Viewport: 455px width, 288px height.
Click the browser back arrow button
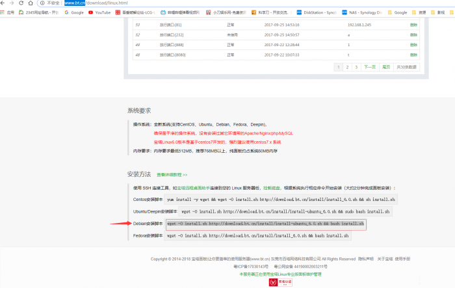pyautogui.click(x=5, y=3)
